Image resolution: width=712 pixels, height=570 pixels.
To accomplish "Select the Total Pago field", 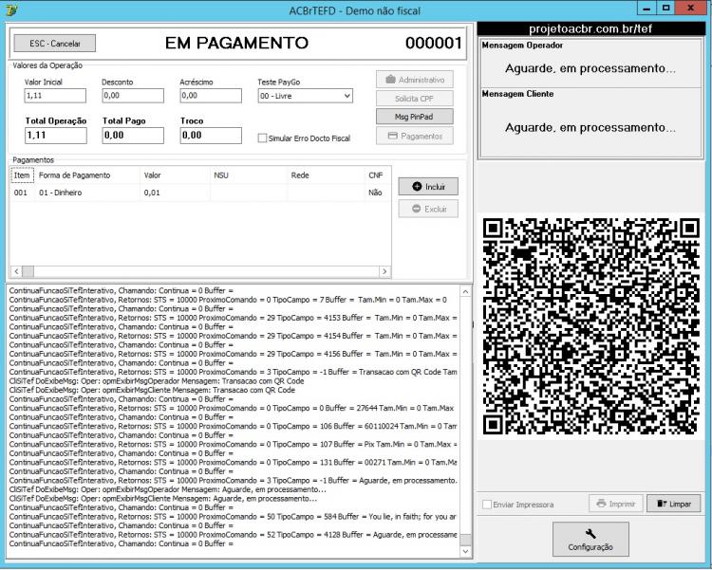I will pos(133,136).
